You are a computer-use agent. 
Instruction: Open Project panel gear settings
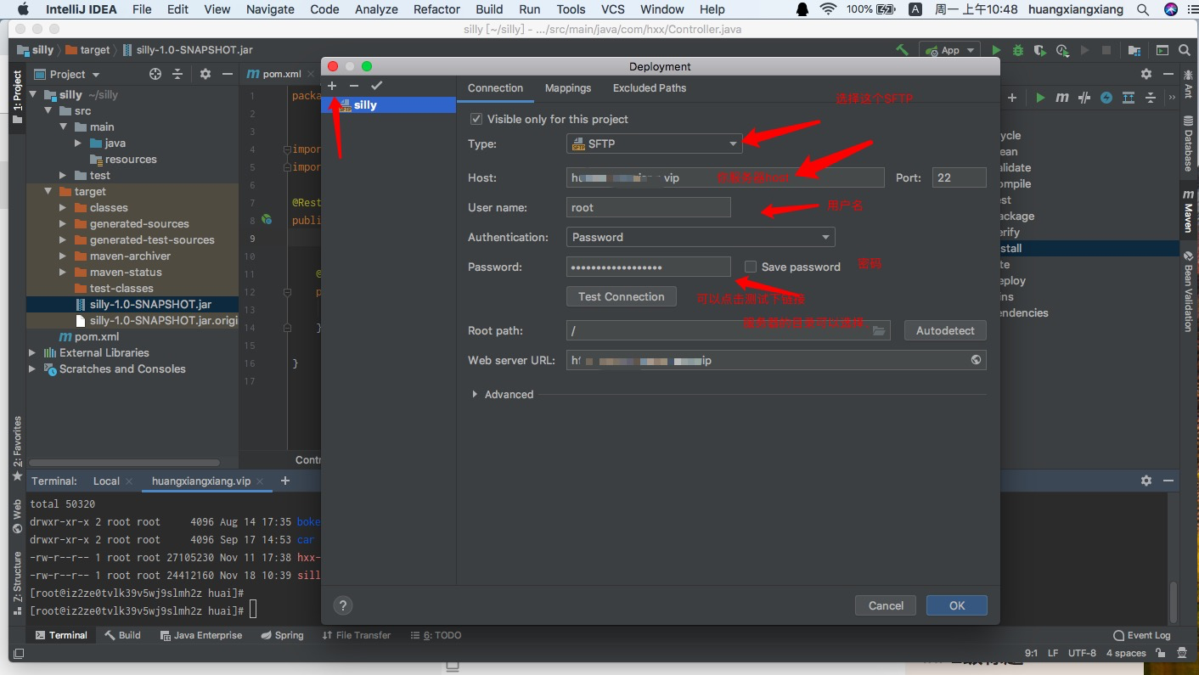click(x=205, y=74)
